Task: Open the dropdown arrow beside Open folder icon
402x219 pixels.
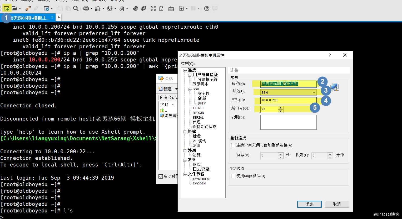Action: pyautogui.click(x=20, y=9)
